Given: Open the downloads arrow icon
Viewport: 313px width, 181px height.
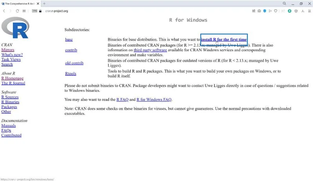Looking at the screenshot, I should 303,11.
